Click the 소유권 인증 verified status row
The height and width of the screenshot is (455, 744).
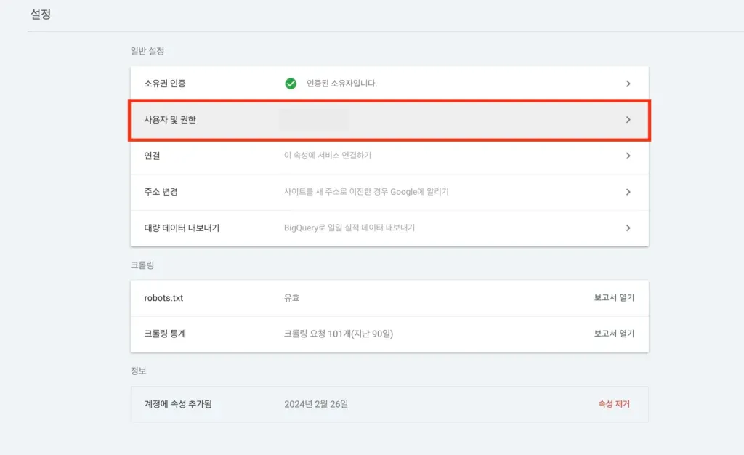[x=389, y=82]
